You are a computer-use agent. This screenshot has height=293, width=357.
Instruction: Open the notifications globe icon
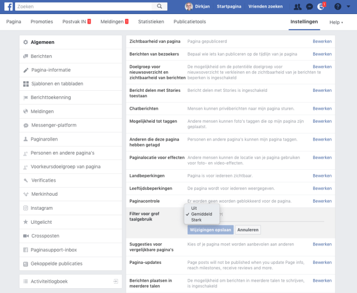pos(320,6)
